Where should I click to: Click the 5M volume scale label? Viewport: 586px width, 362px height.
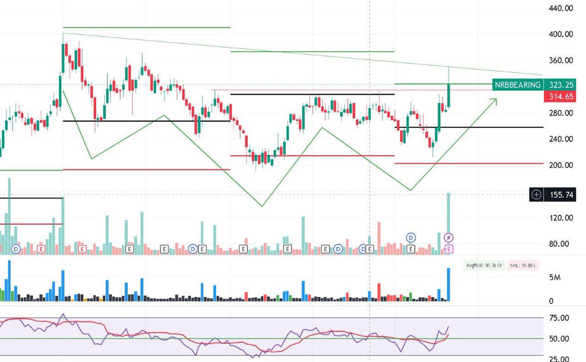point(555,278)
